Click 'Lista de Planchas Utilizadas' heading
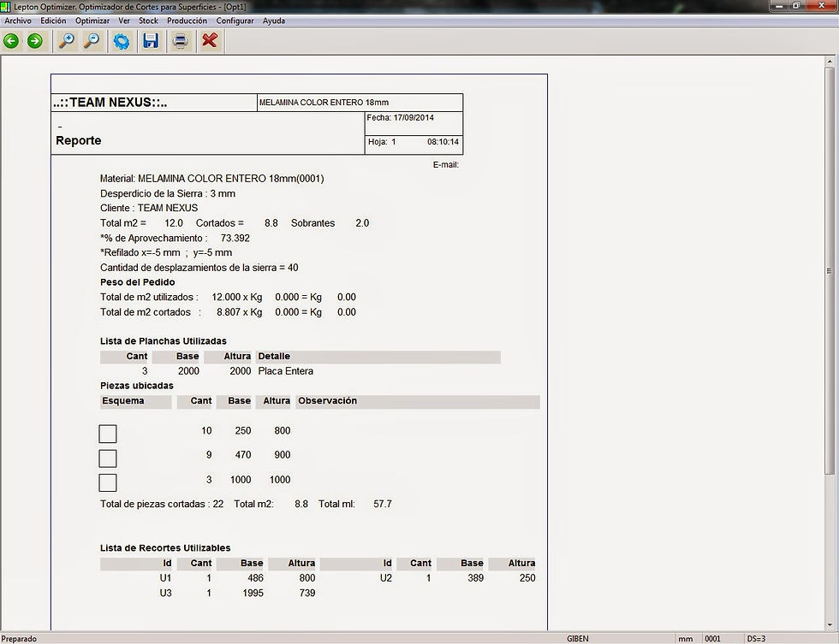Screen dimensions: 839x644 [164, 341]
